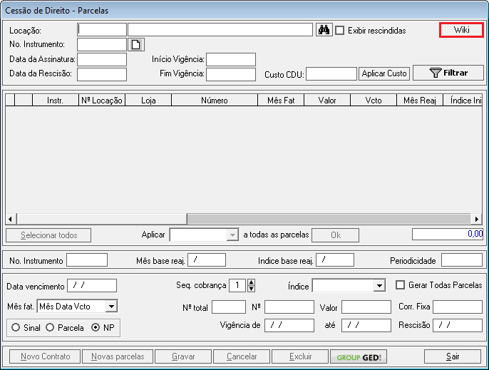This screenshot has height=370, width=489.
Task: Focus the lower No. Instrumento field
Action: [x=87, y=260]
